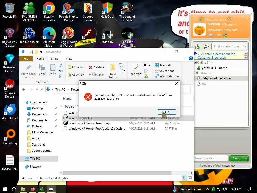The height and width of the screenshot is (193, 257).
Task: Click Invert selection in ribbon
Action: [x=167, y=76]
